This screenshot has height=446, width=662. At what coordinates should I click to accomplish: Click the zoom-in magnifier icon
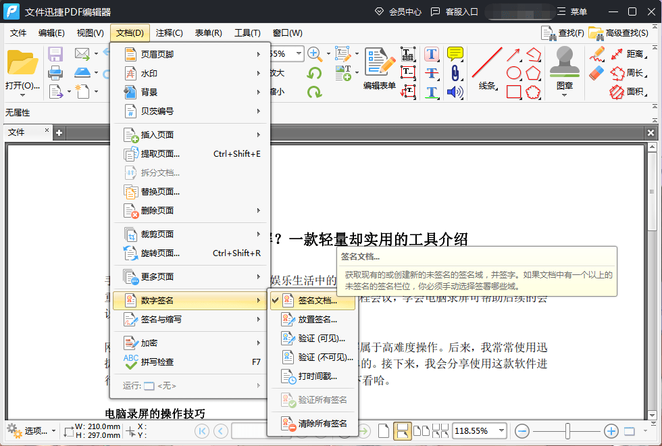(x=314, y=54)
